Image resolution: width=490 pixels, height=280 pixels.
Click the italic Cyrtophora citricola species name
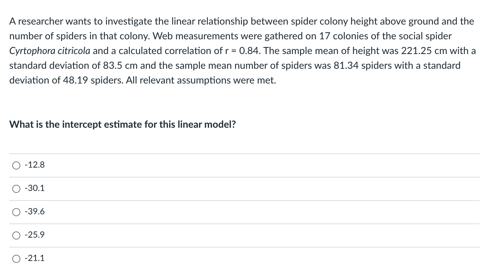coord(49,51)
